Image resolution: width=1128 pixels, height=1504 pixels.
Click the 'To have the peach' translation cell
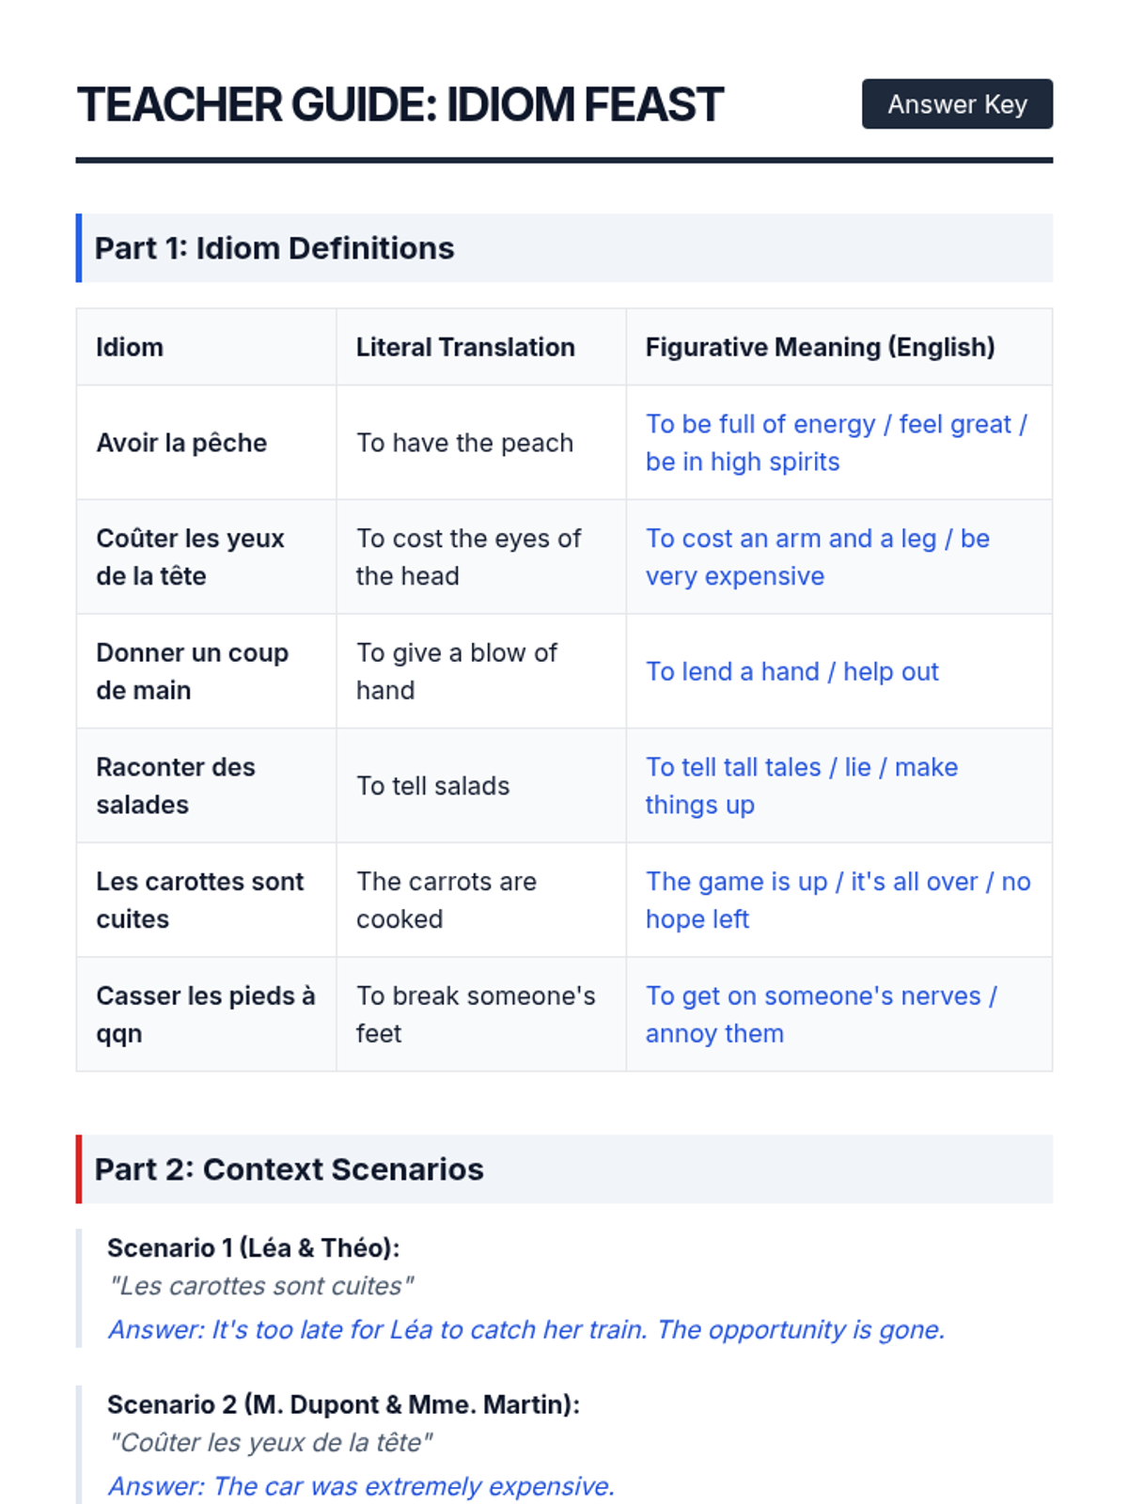point(464,443)
